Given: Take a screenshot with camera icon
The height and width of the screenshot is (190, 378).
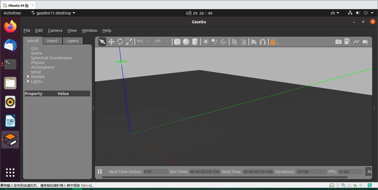Looking at the screenshot, I should click(x=338, y=42).
